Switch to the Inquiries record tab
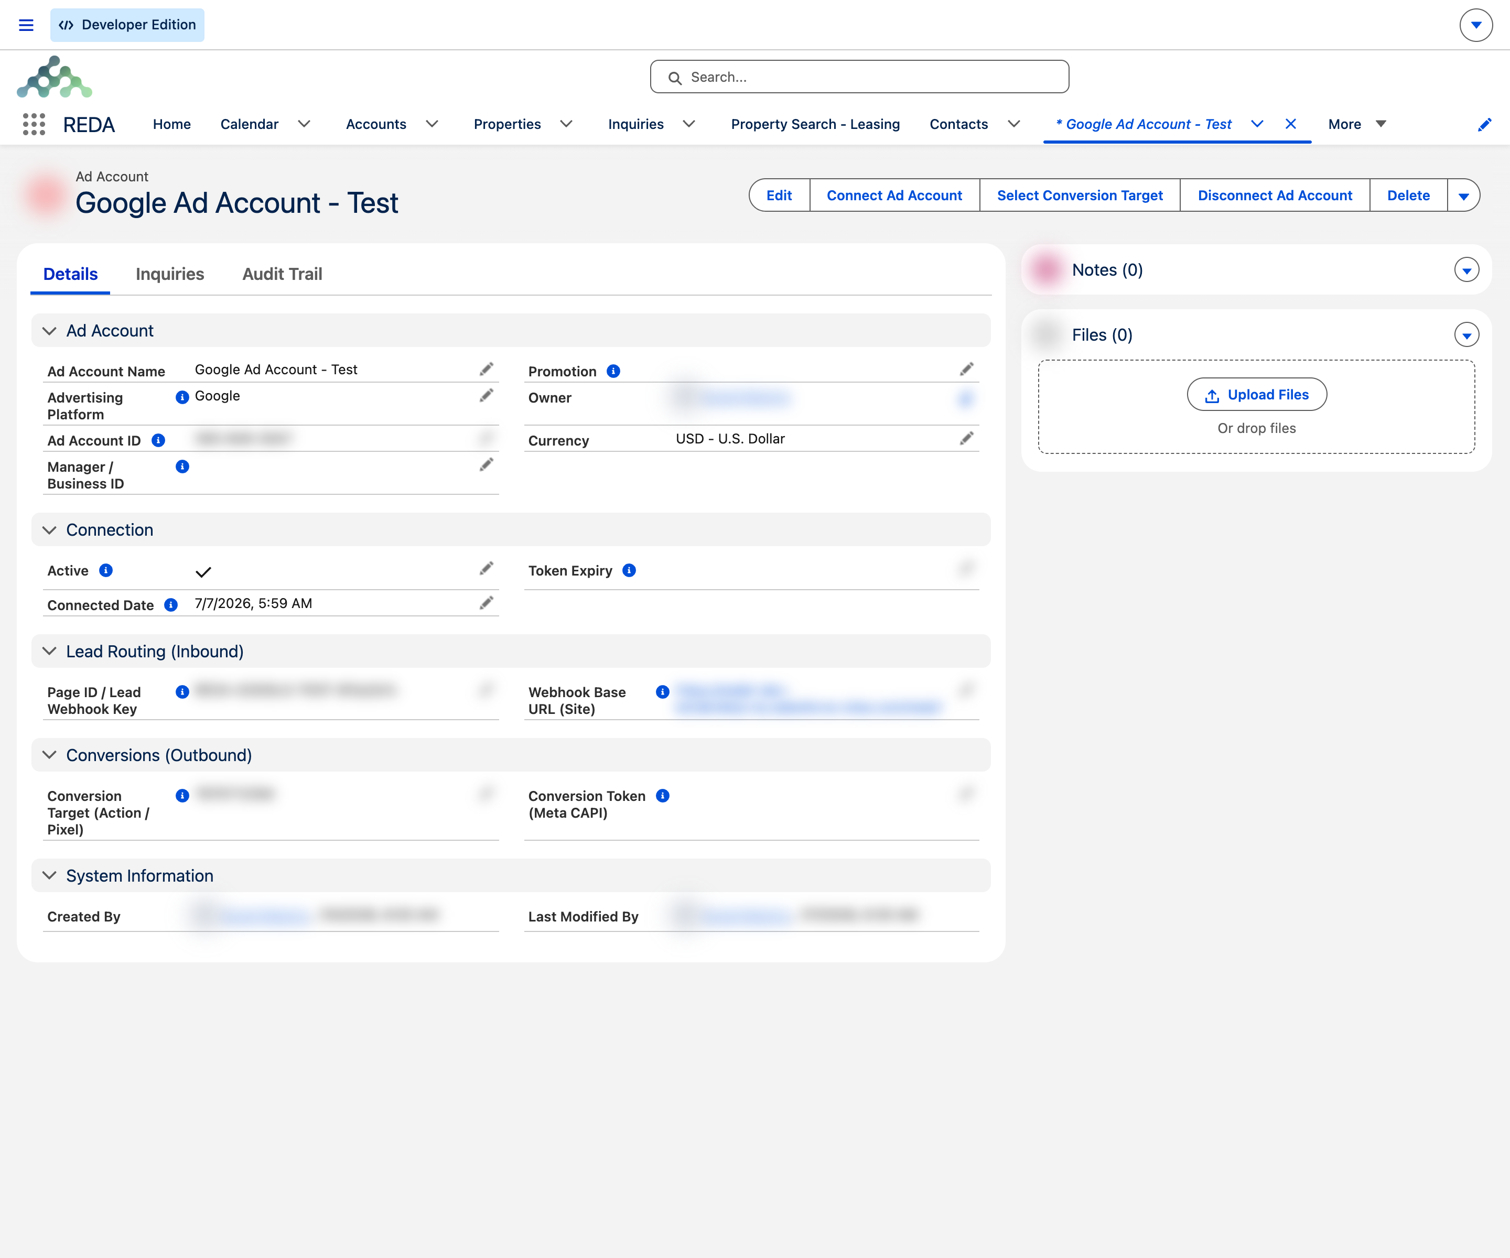 [x=170, y=274]
